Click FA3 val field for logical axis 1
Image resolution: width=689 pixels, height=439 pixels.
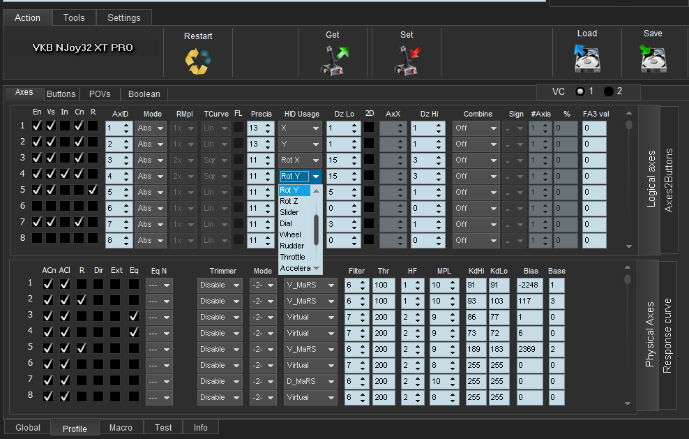tap(594, 128)
